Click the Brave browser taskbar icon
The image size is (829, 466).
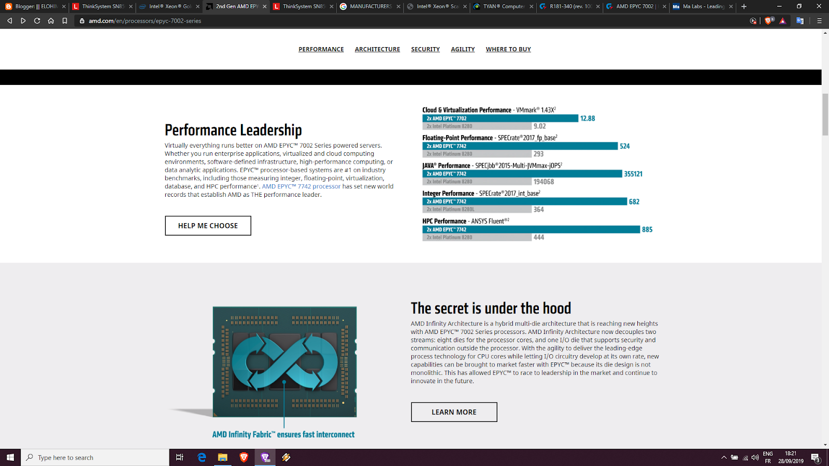(x=244, y=457)
